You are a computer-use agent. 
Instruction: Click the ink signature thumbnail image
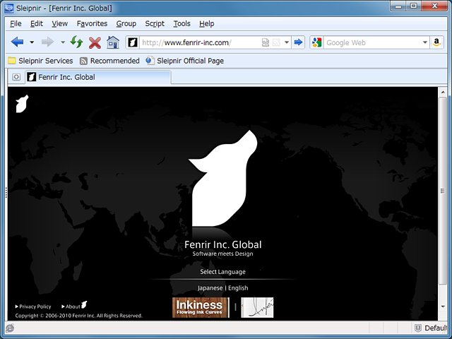pyautogui.click(x=257, y=308)
